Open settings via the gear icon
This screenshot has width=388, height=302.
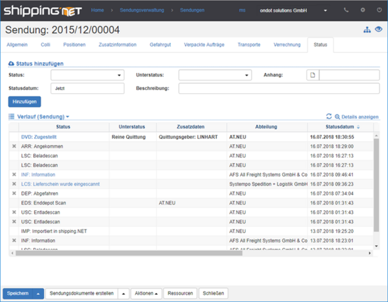click(x=362, y=10)
